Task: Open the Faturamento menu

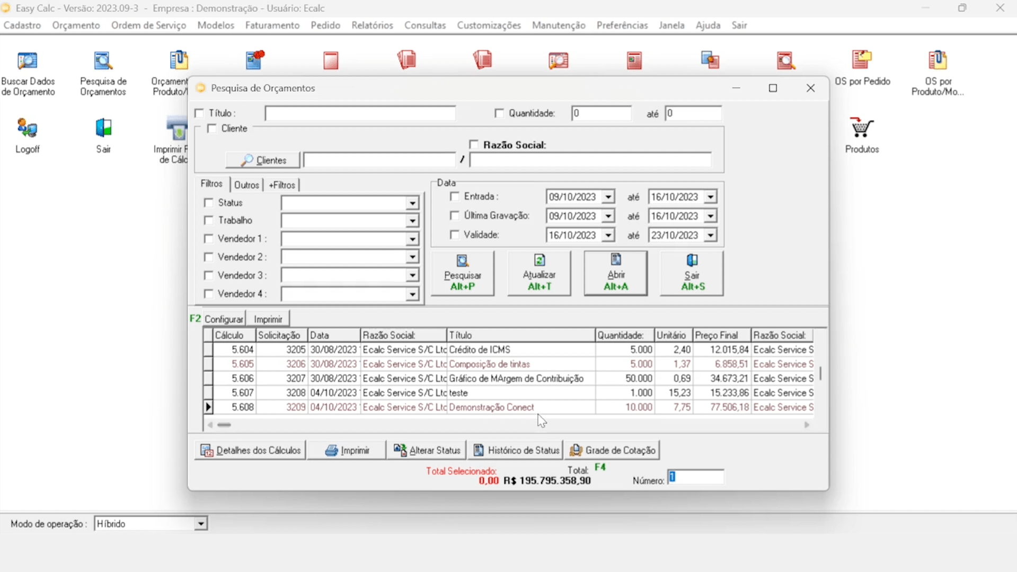Action: pyautogui.click(x=272, y=25)
